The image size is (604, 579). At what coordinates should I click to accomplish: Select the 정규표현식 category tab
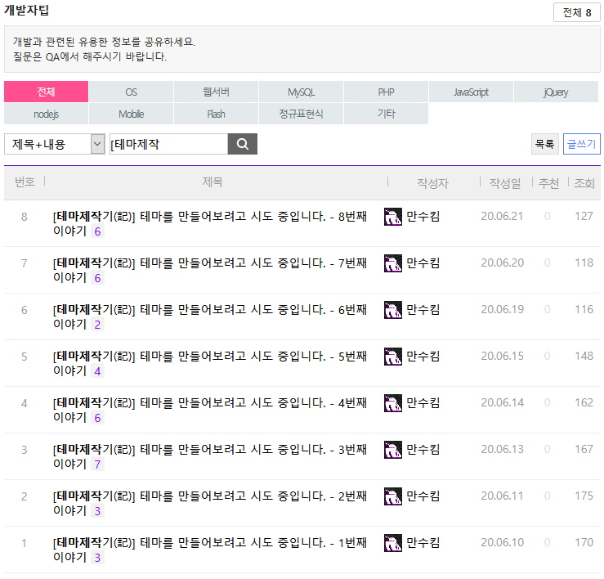[x=301, y=114]
